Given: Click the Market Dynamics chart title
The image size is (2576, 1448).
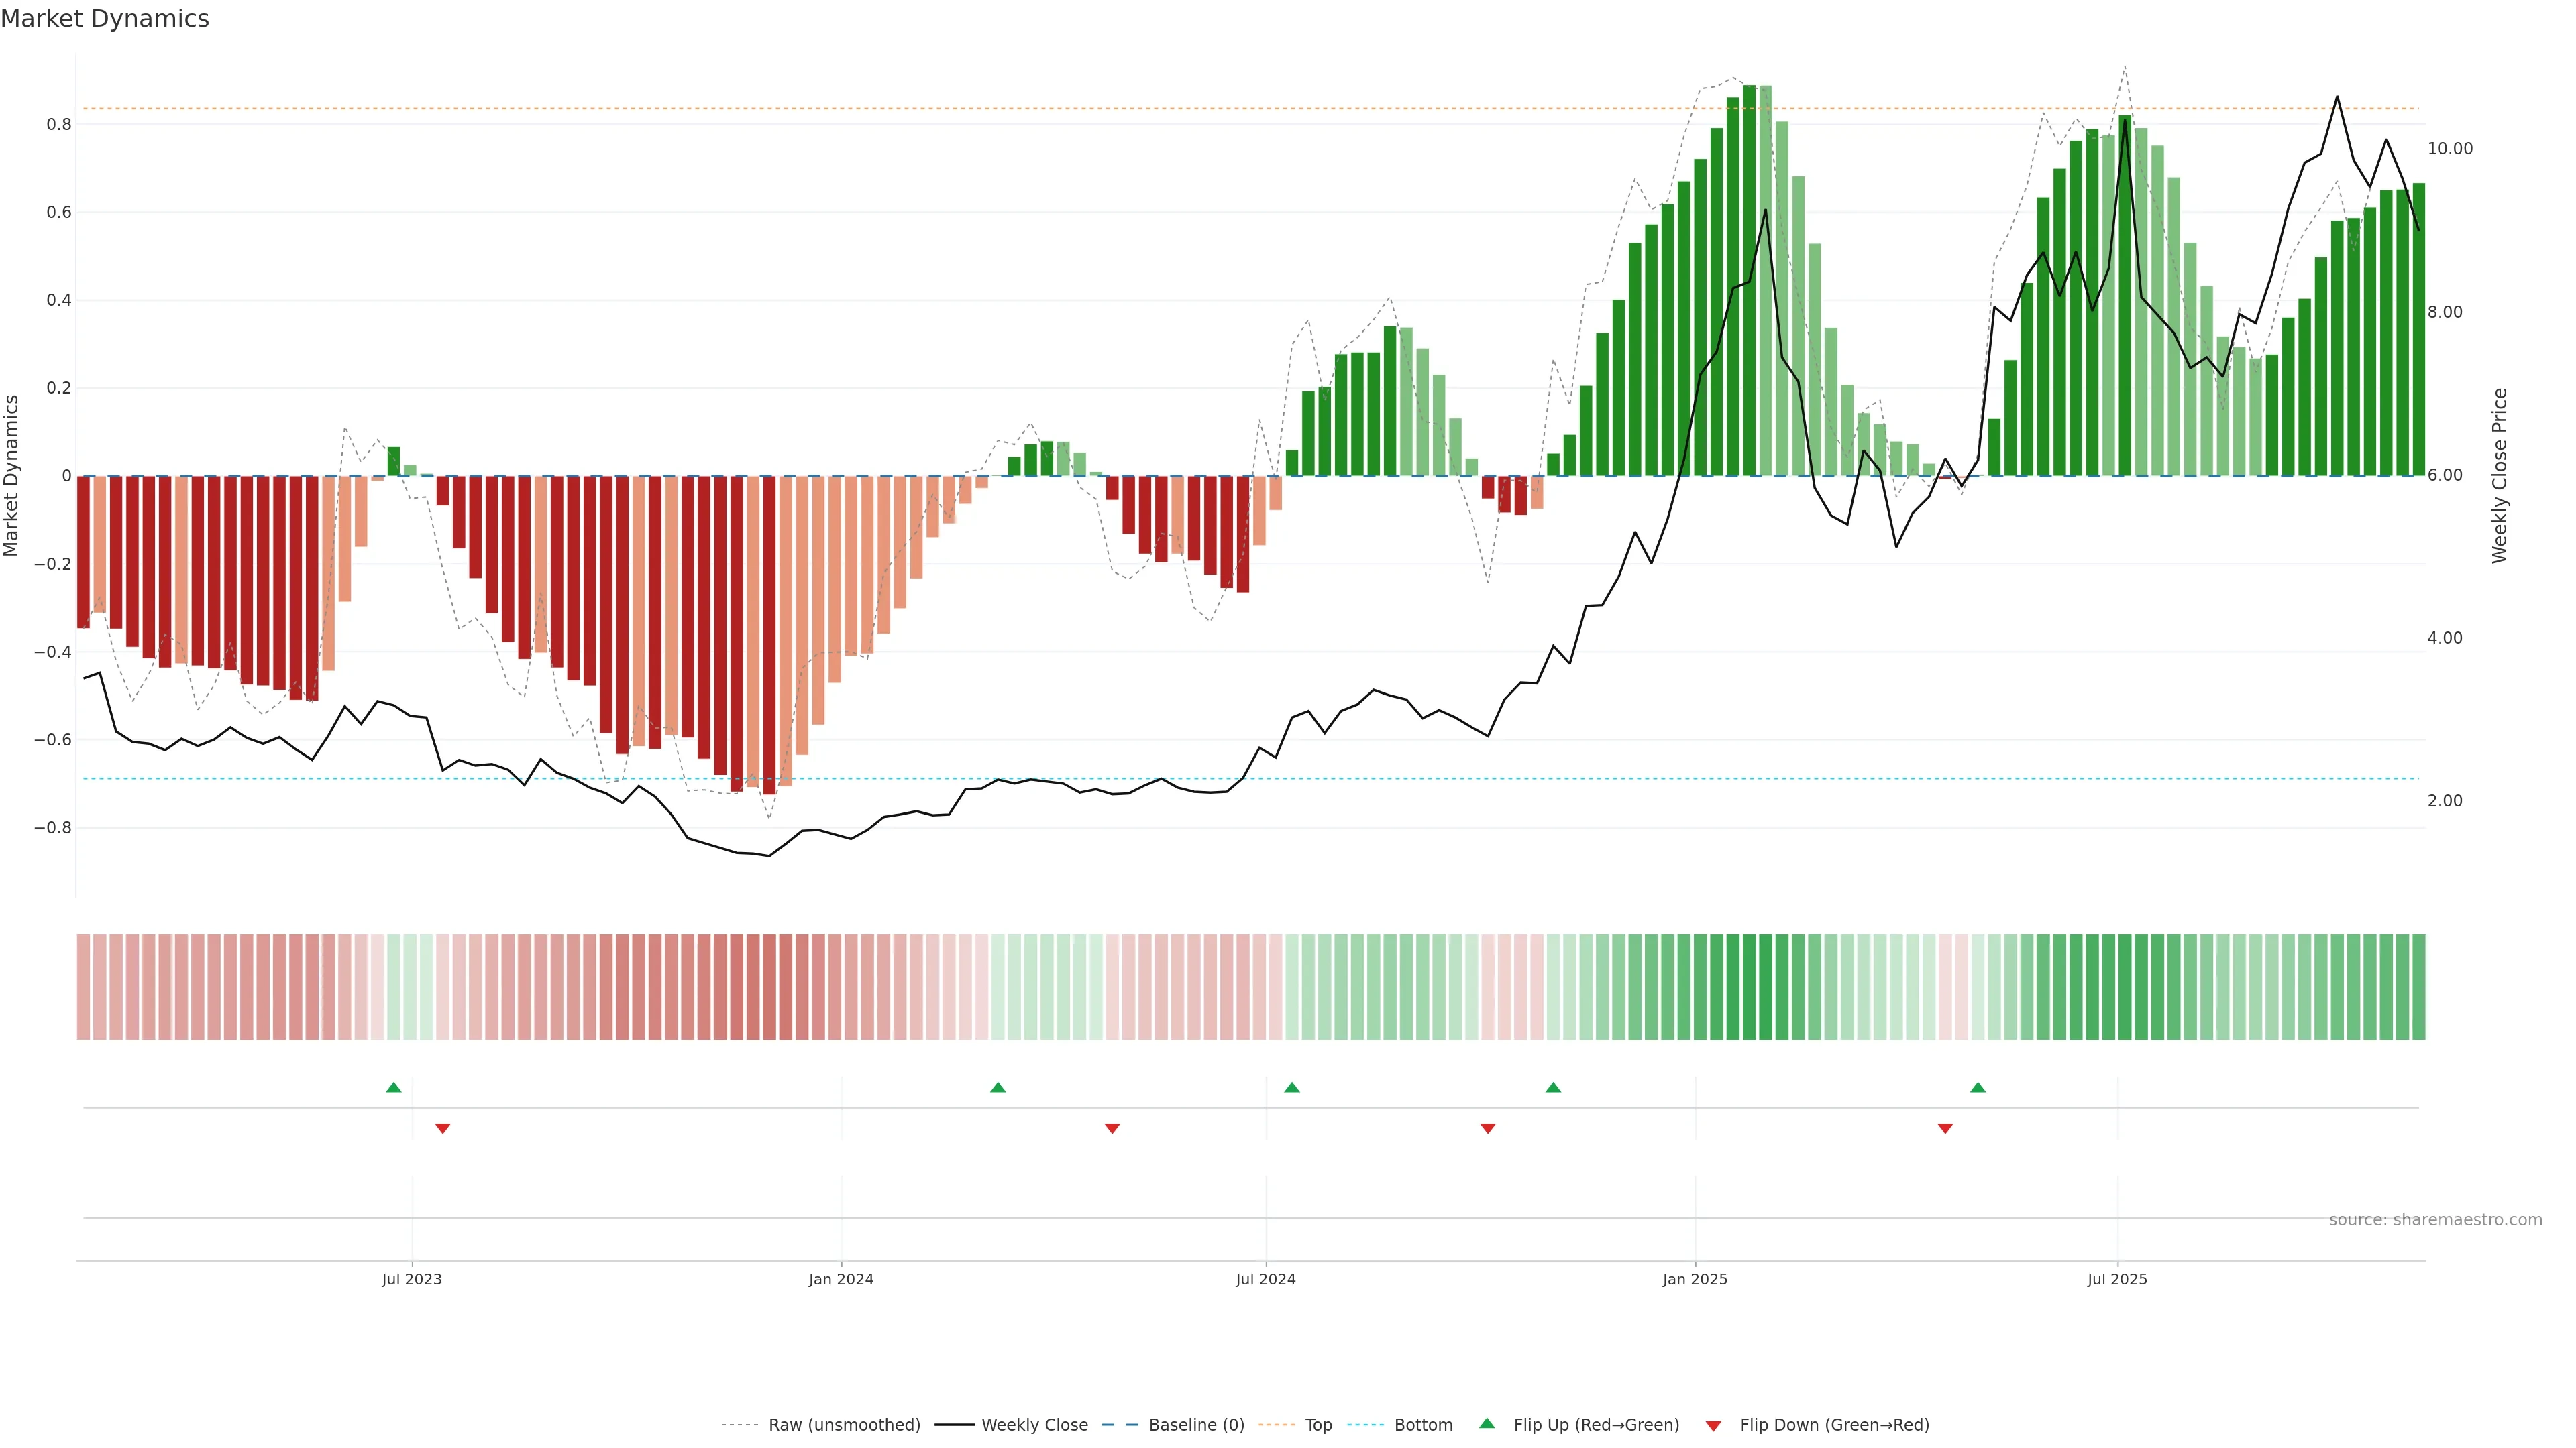Looking at the screenshot, I should [105, 19].
